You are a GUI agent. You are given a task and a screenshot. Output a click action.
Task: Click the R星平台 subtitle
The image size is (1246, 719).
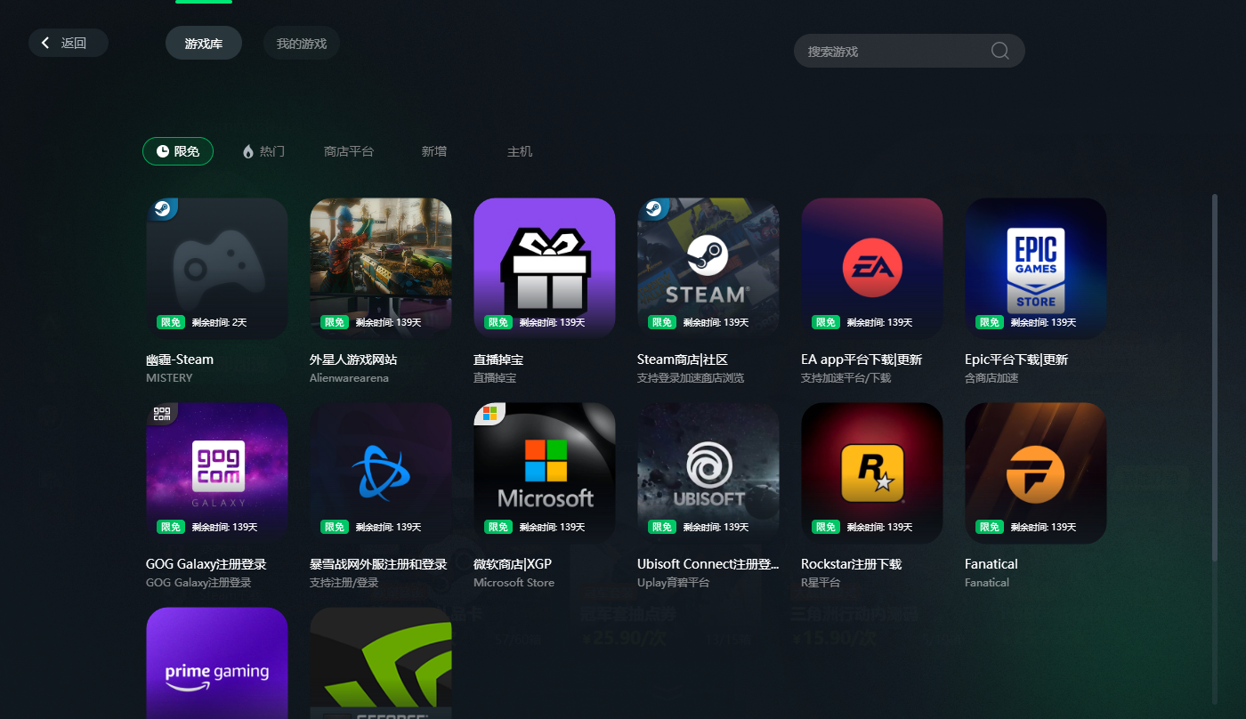coord(821,583)
